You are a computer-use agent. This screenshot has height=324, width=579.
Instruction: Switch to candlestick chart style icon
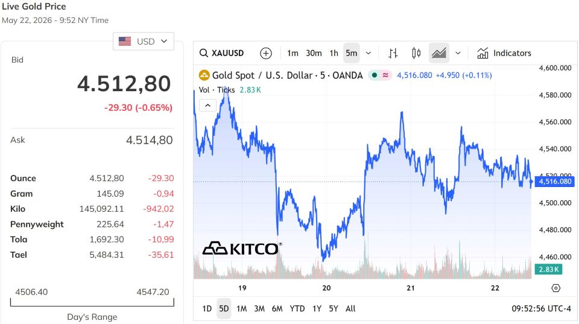coord(416,53)
